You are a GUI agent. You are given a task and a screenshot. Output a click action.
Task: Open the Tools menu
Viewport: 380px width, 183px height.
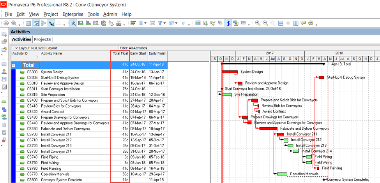(x=93, y=14)
